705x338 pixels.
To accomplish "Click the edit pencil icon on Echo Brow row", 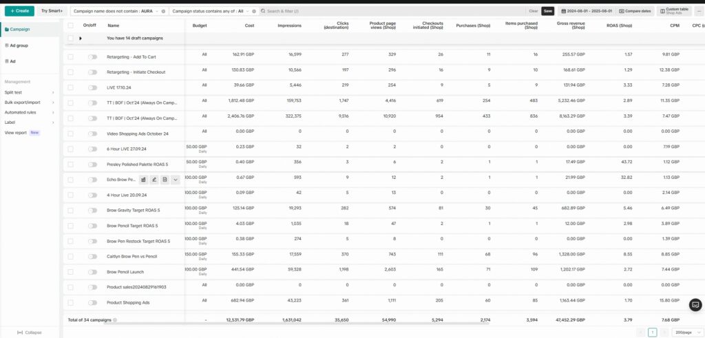I will click(154, 180).
